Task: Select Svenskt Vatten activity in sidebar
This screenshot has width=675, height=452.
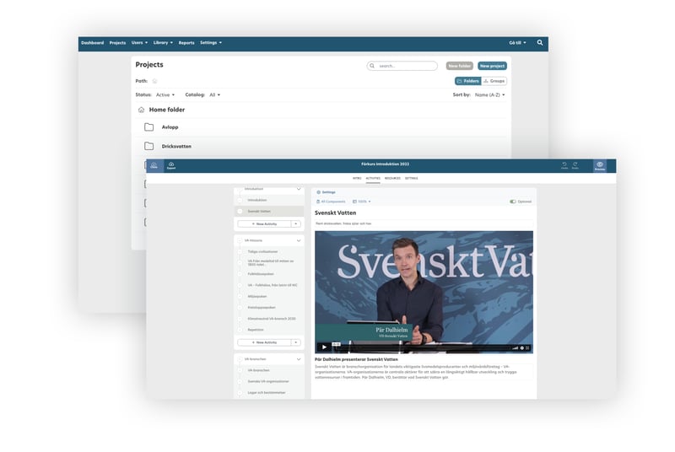Action: click(x=269, y=211)
